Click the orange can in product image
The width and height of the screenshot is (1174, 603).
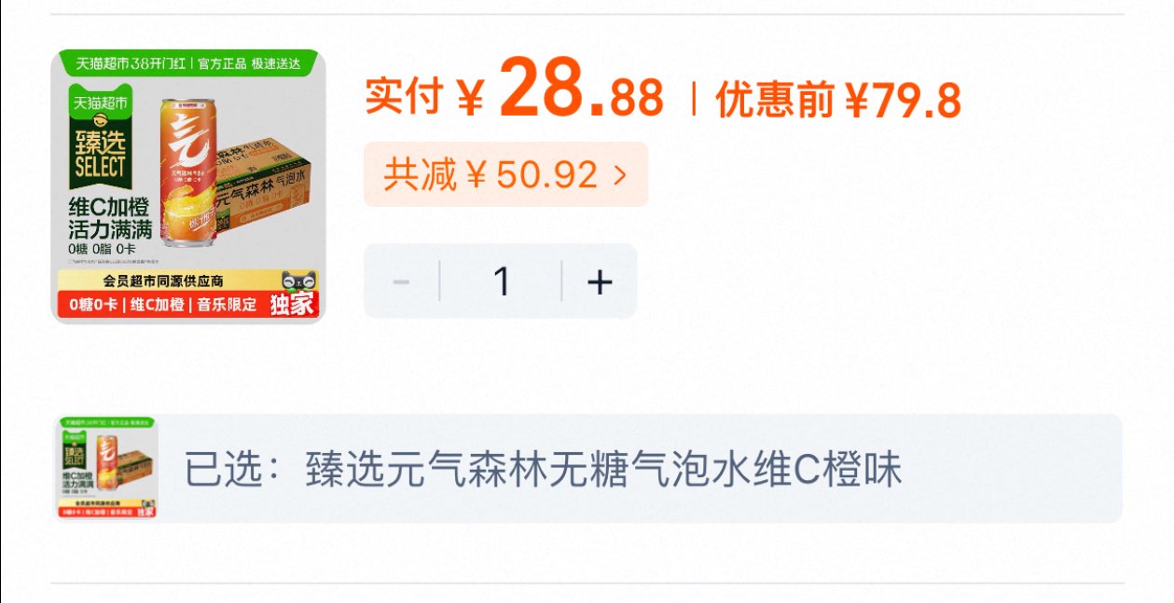click(x=187, y=172)
